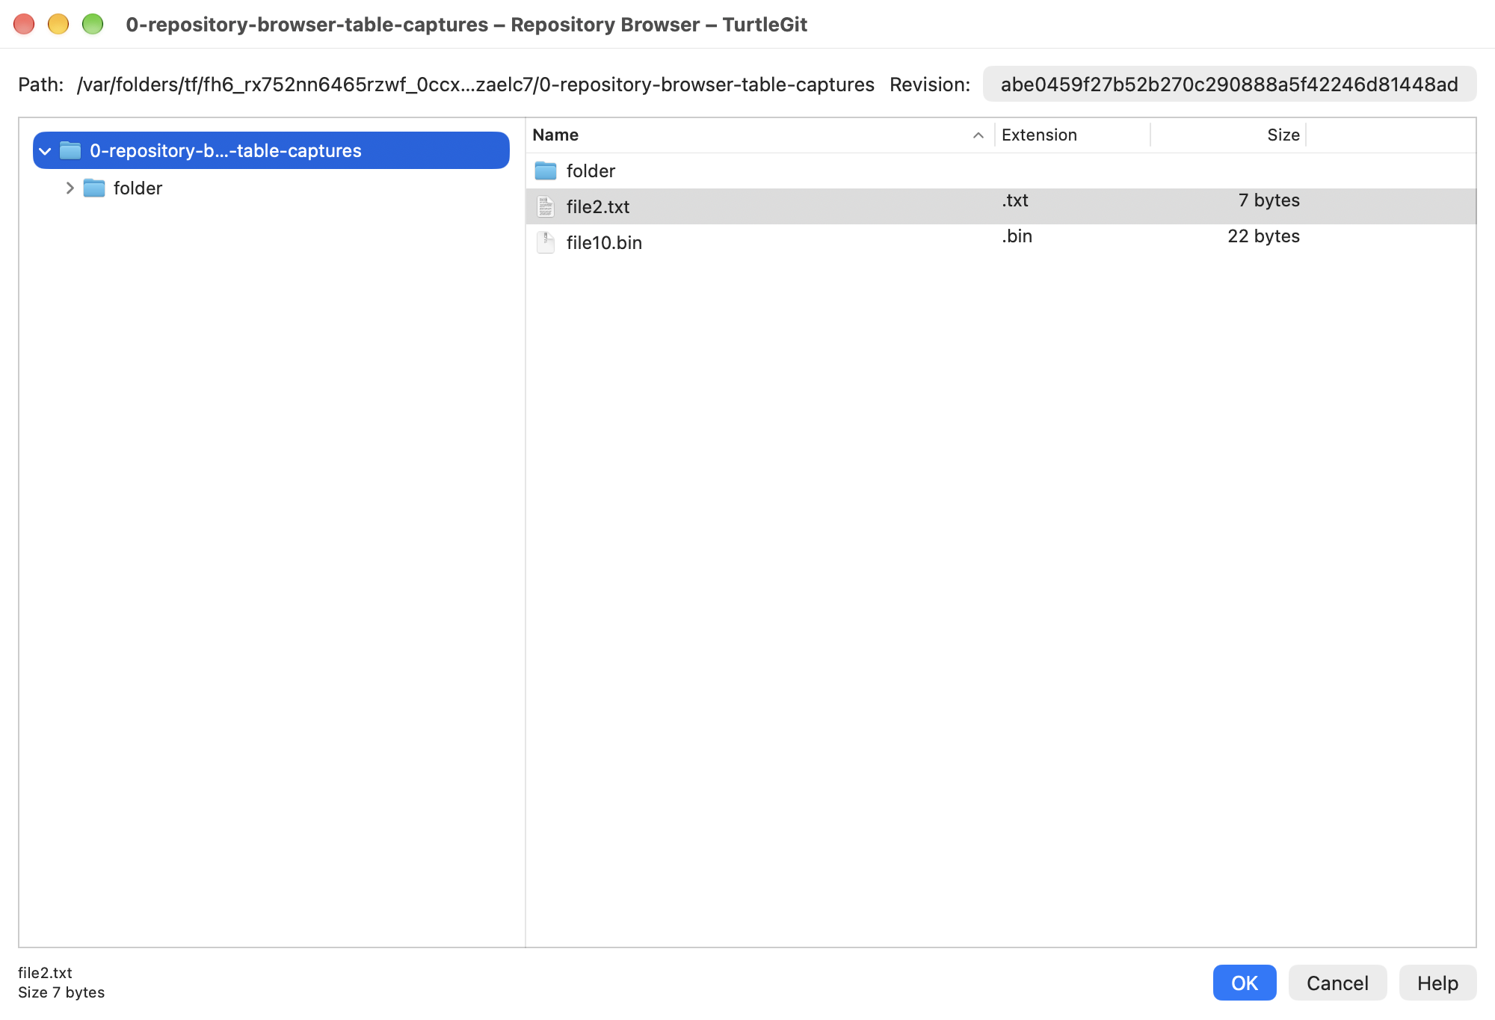Select the 'folder' row in file table
This screenshot has width=1495, height=1020.
coord(1001,171)
